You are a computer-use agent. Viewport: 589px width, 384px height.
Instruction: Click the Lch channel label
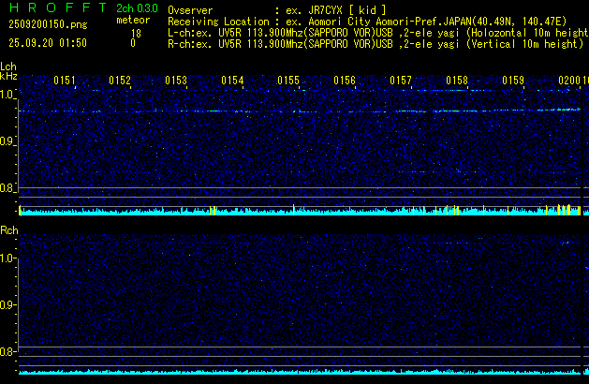[8, 67]
